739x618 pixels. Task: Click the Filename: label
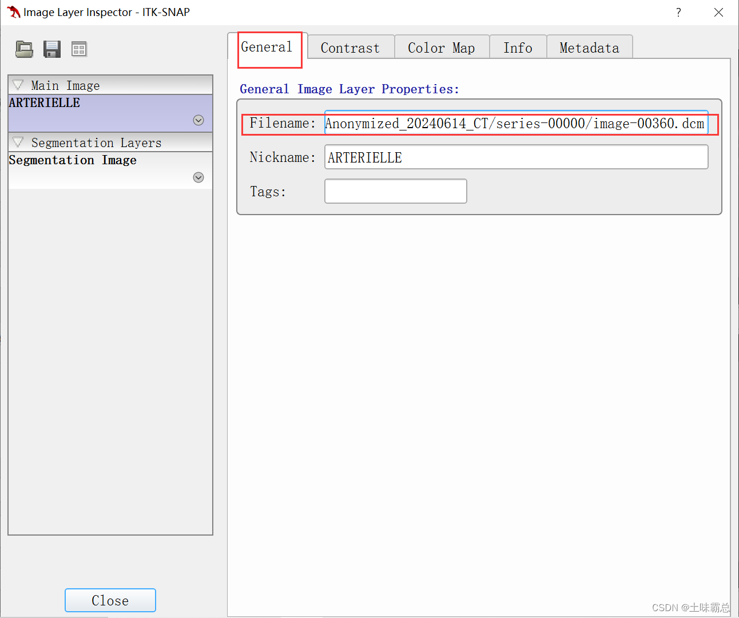pos(283,123)
